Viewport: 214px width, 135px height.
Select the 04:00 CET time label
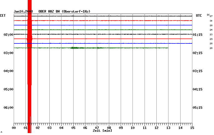[x=9, y=71]
